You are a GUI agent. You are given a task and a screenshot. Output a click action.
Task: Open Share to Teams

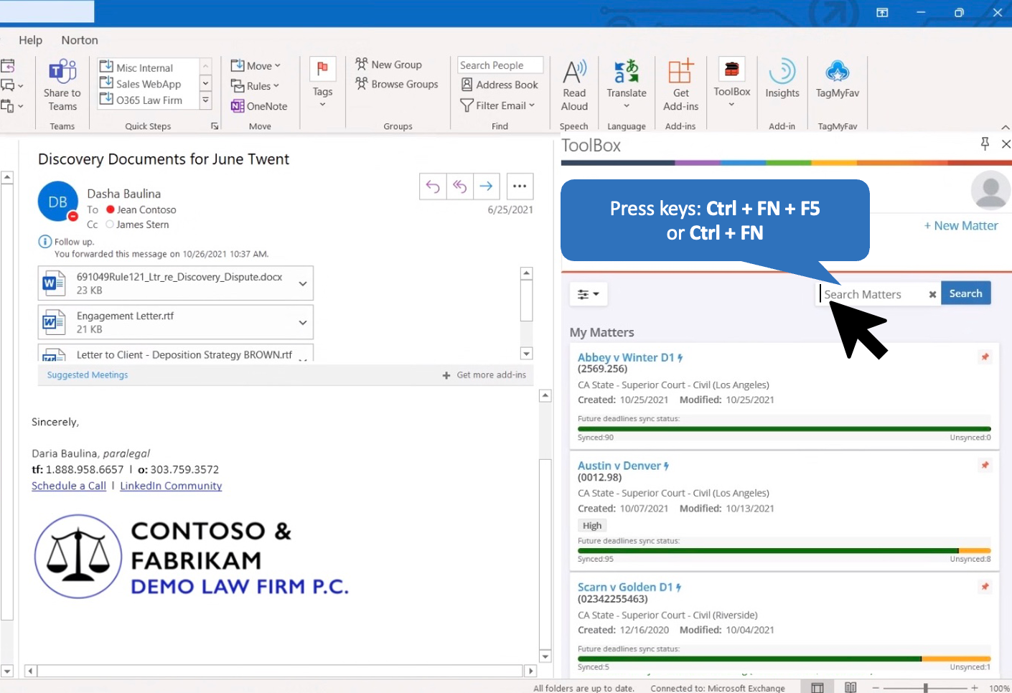point(62,85)
